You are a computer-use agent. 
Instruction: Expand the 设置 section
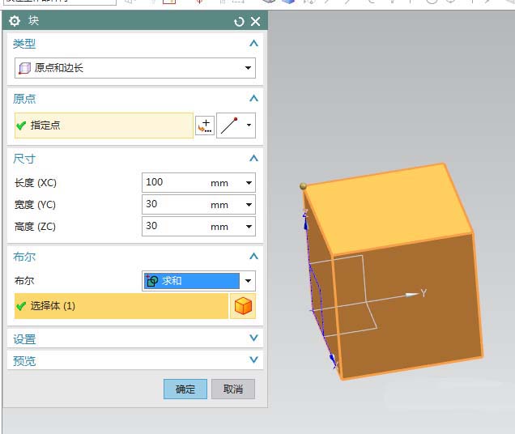click(x=253, y=338)
